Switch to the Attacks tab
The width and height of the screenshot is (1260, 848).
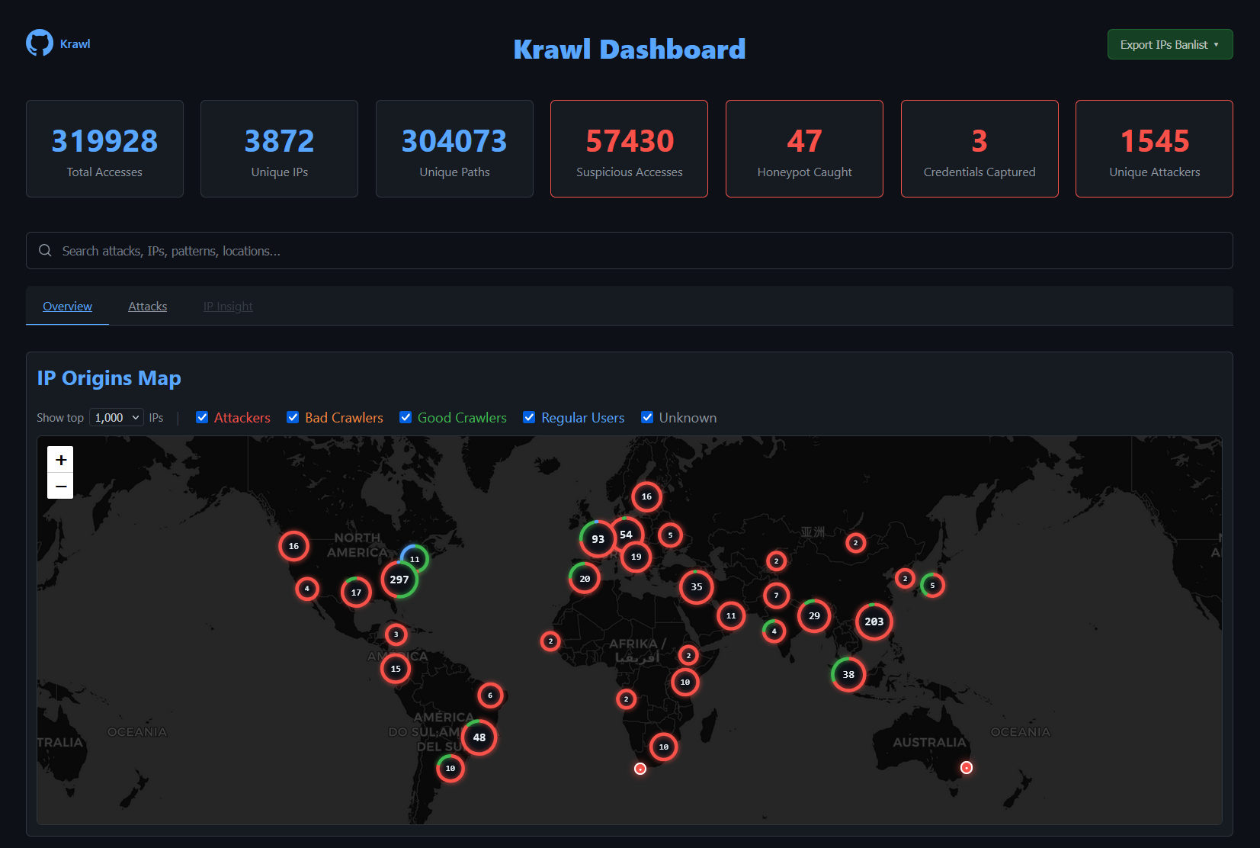147,306
